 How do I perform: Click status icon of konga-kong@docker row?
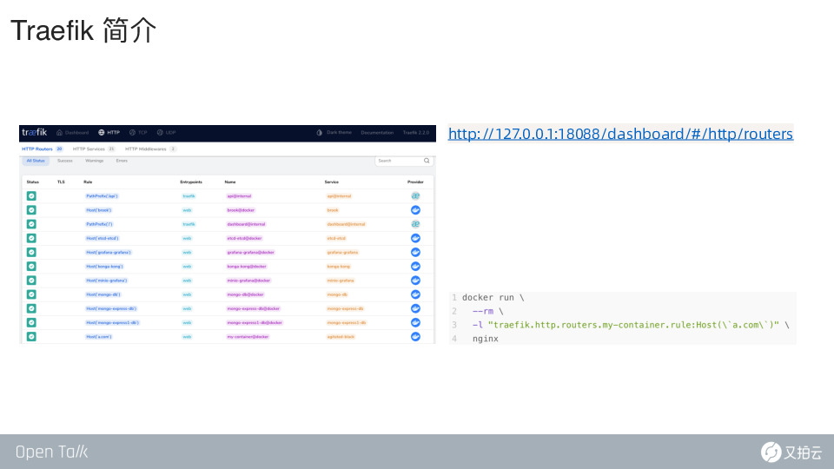click(x=31, y=267)
